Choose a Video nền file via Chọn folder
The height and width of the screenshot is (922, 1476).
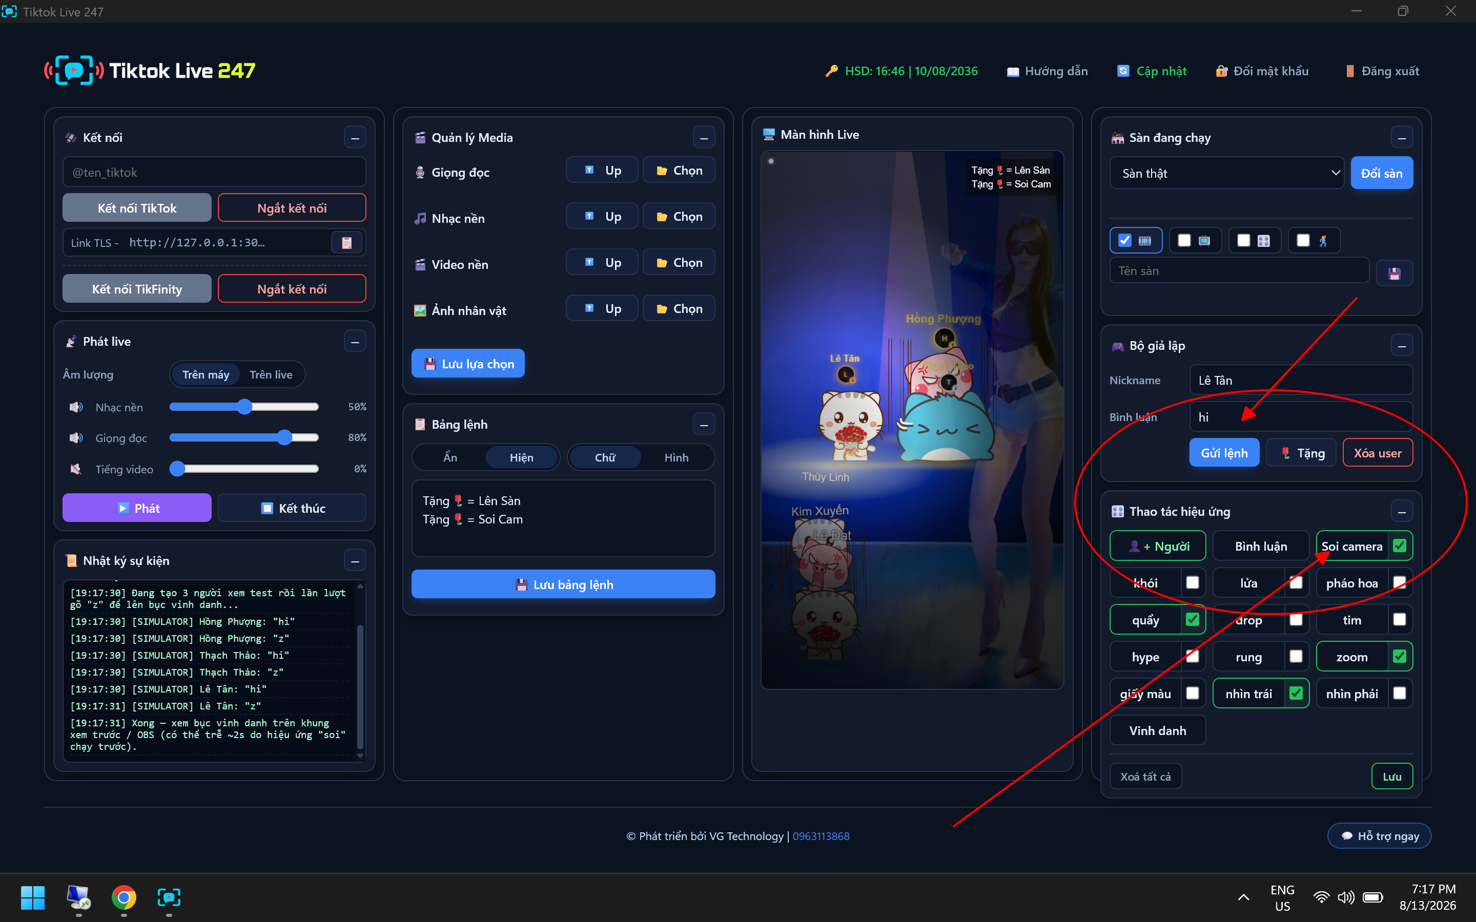tap(679, 263)
